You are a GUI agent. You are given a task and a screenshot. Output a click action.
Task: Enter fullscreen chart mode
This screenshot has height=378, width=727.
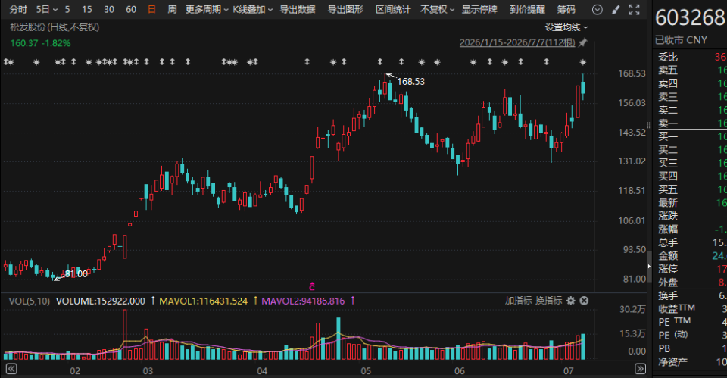(x=634, y=9)
